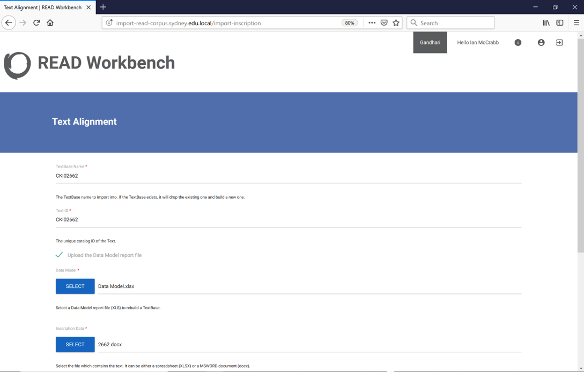Screen dimensions: 584x372
Task: Toggle Upload the Data Model report file checkbox
Action: 59,255
